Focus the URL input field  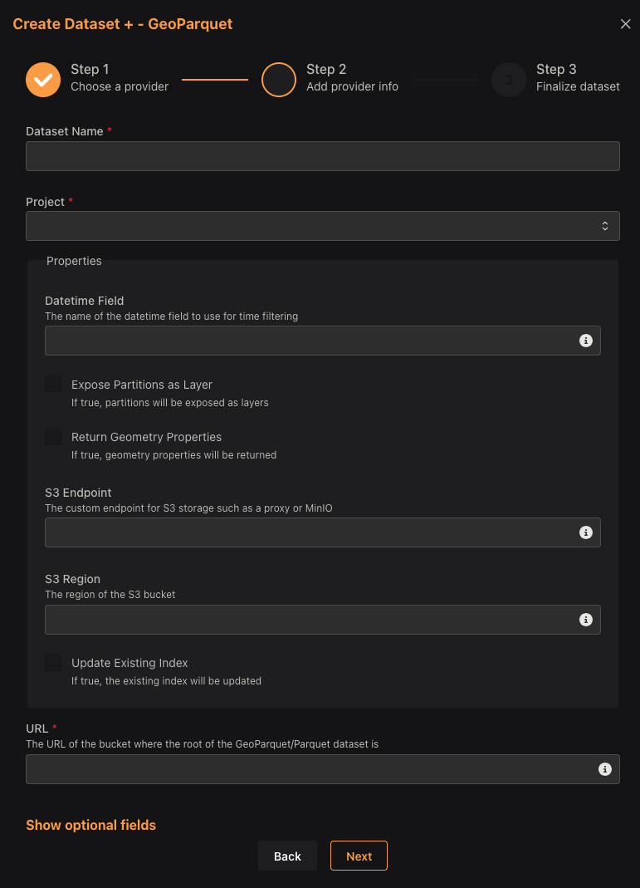pos(323,769)
